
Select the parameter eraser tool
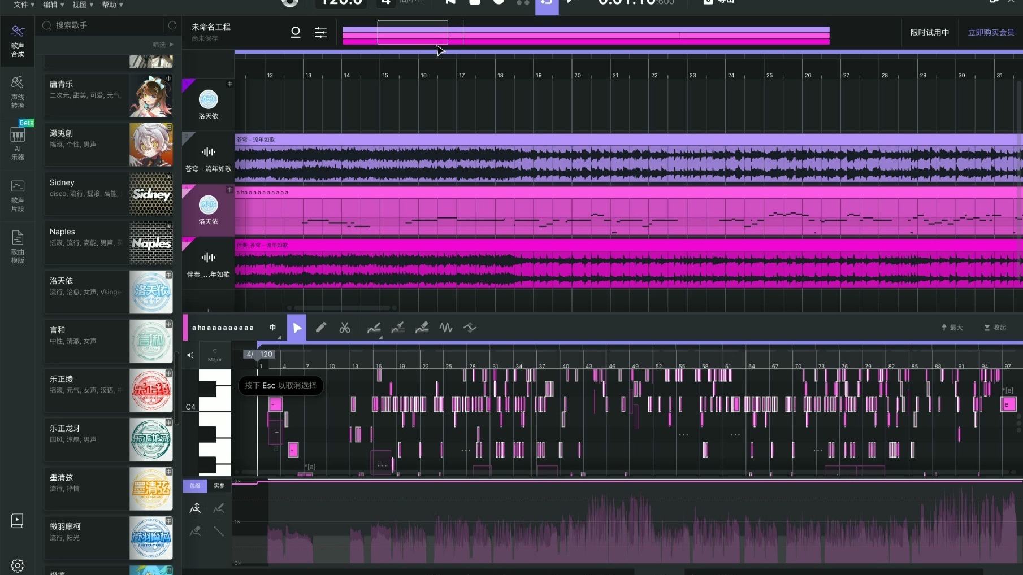click(195, 531)
